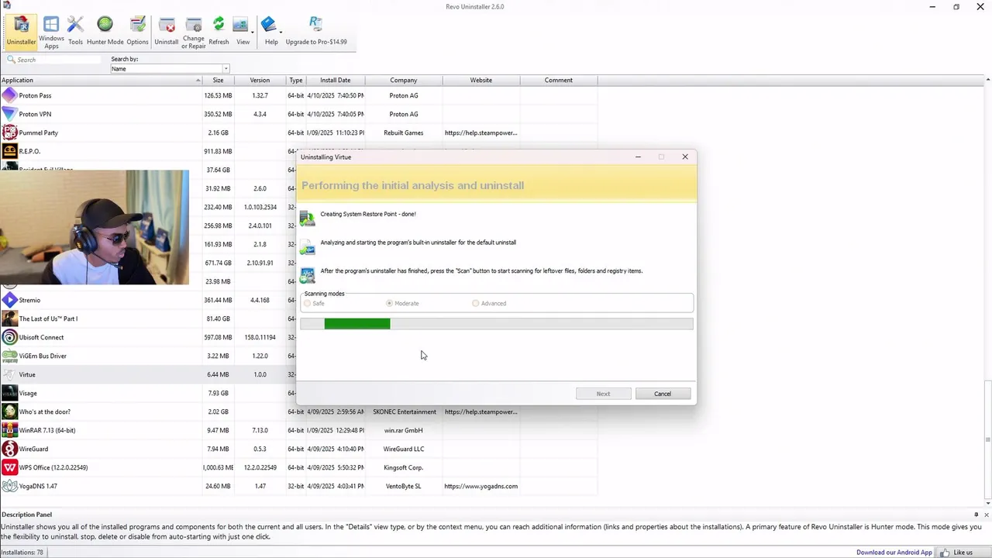Open the Pummel Party website link
The width and height of the screenshot is (992, 558).
pos(480,133)
